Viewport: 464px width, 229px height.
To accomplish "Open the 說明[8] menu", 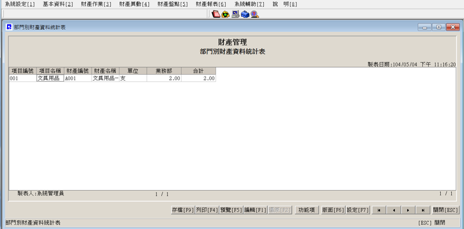I will click(x=285, y=4).
